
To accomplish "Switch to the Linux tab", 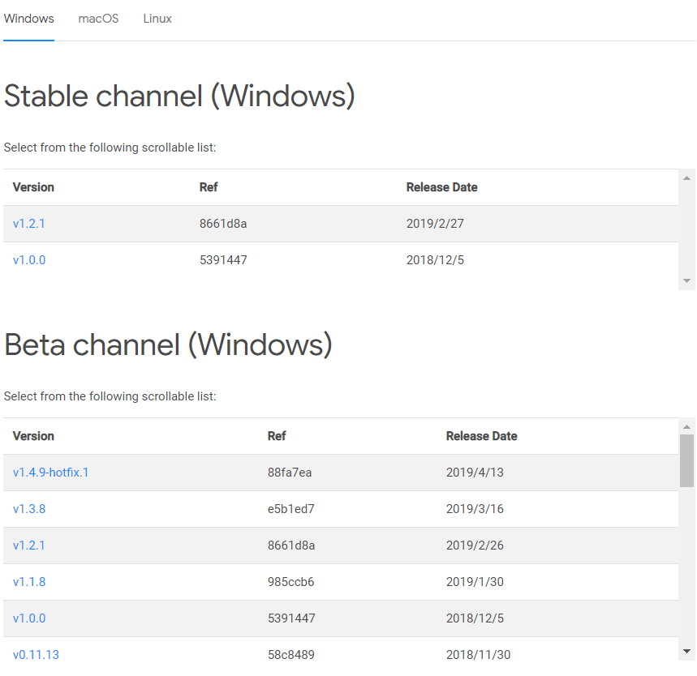I will point(157,19).
